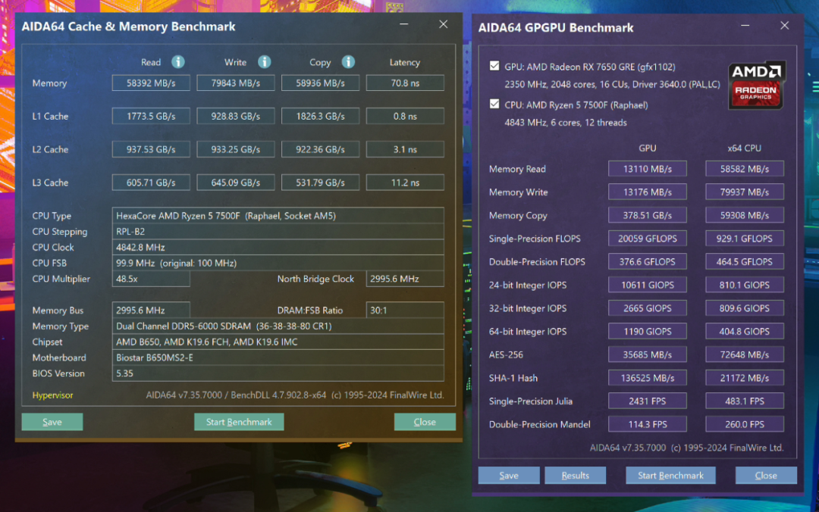819x512 pixels.
Task: Select L1 Cache read 1773.5 GB/s
Action: click(151, 117)
